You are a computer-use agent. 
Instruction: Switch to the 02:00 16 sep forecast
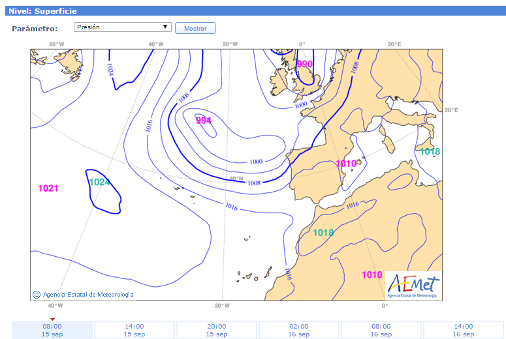[299, 330]
